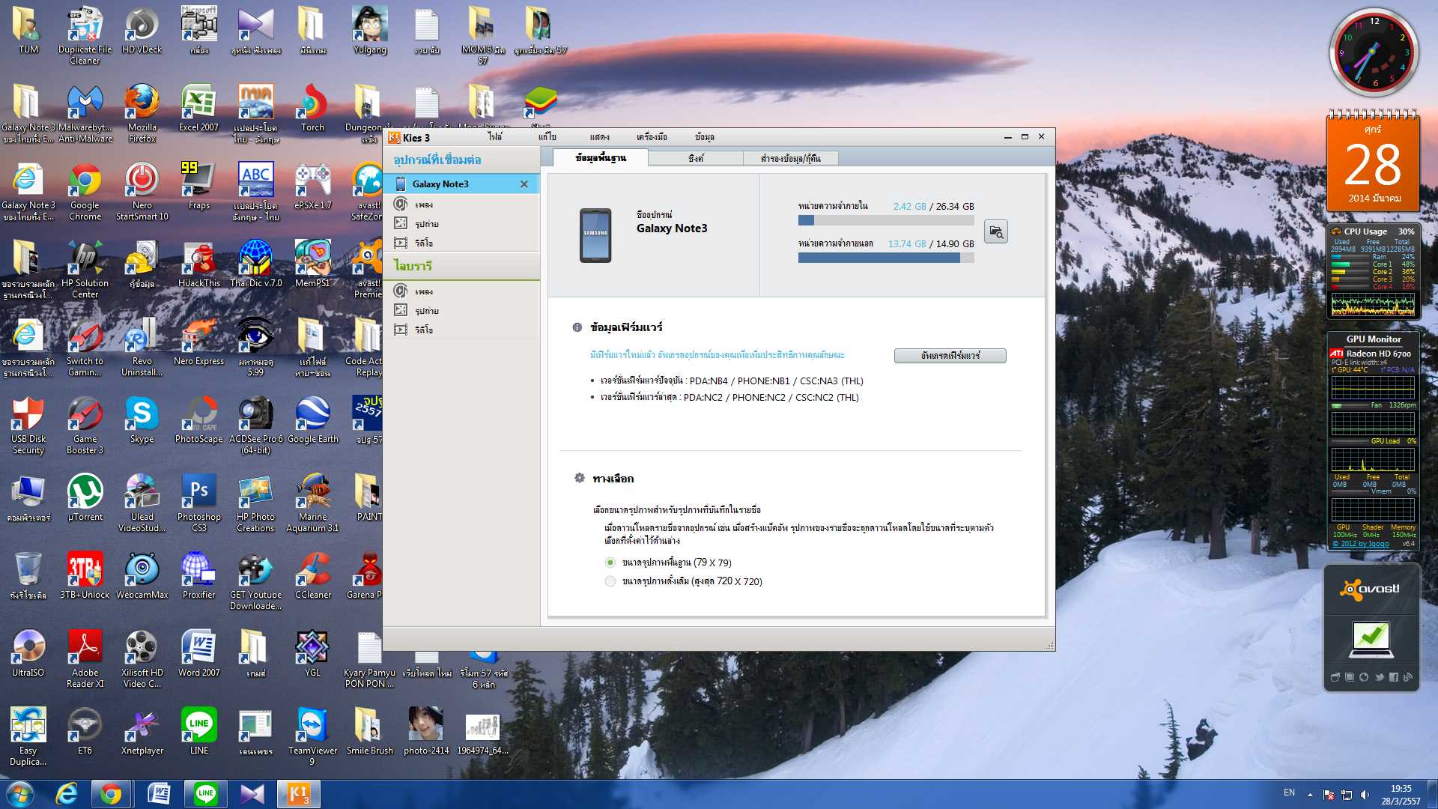Image resolution: width=1438 pixels, height=809 pixels.
Task: Open photos under connected Galaxy Note3 device
Action: pyautogui.click(x=426, y=224)
